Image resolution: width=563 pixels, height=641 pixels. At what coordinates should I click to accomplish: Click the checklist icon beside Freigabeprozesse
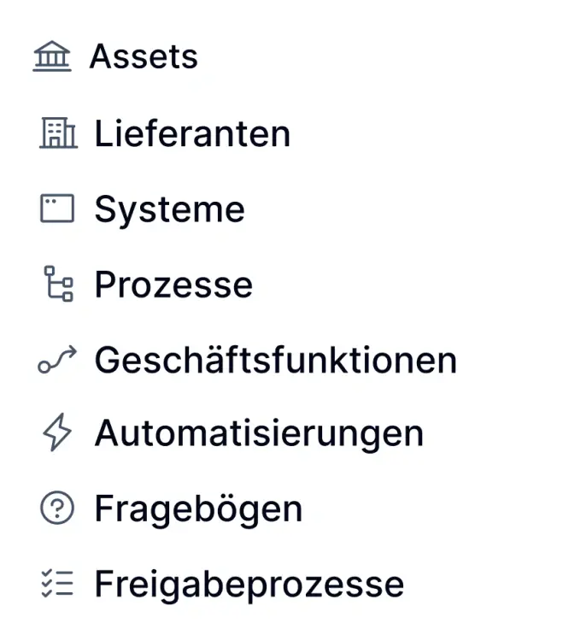click(57, 584)
